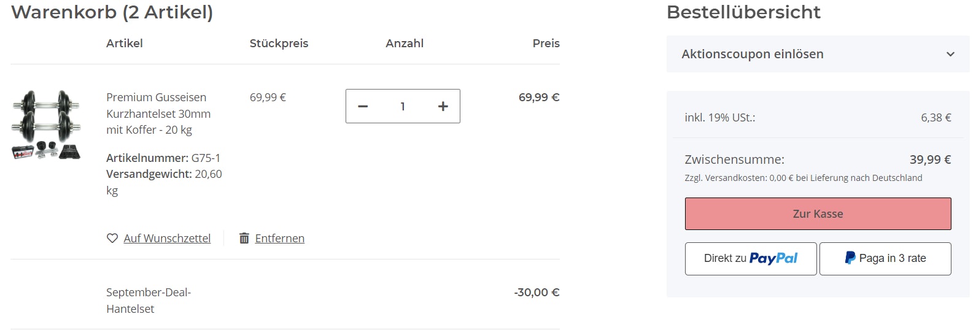The height and width of the screenshot is (330, 976).
Task: Click the Bestellübersicht heading
Action: (x=743, y=12)
